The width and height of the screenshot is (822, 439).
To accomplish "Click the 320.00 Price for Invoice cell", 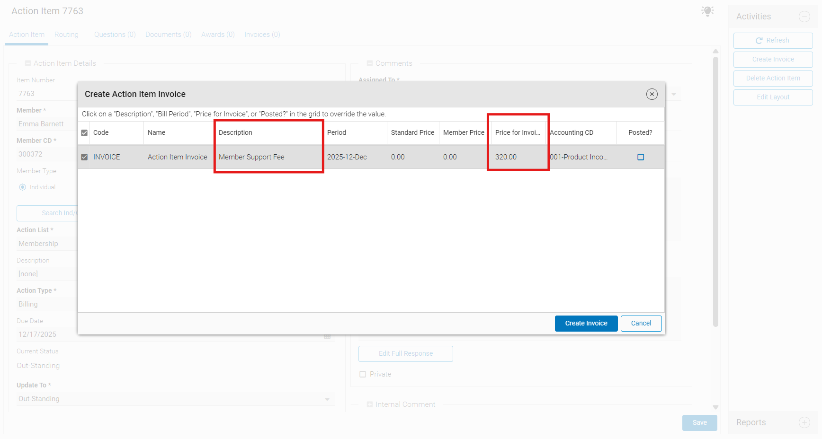I will [518, 157].
